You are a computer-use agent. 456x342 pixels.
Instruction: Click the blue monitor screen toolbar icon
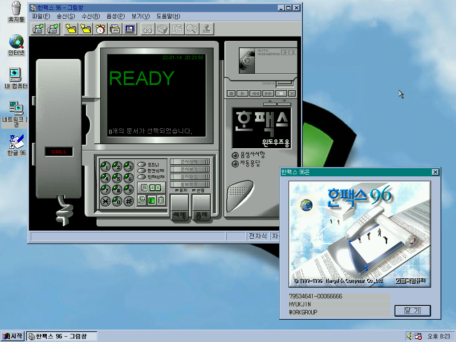point(130,29)
